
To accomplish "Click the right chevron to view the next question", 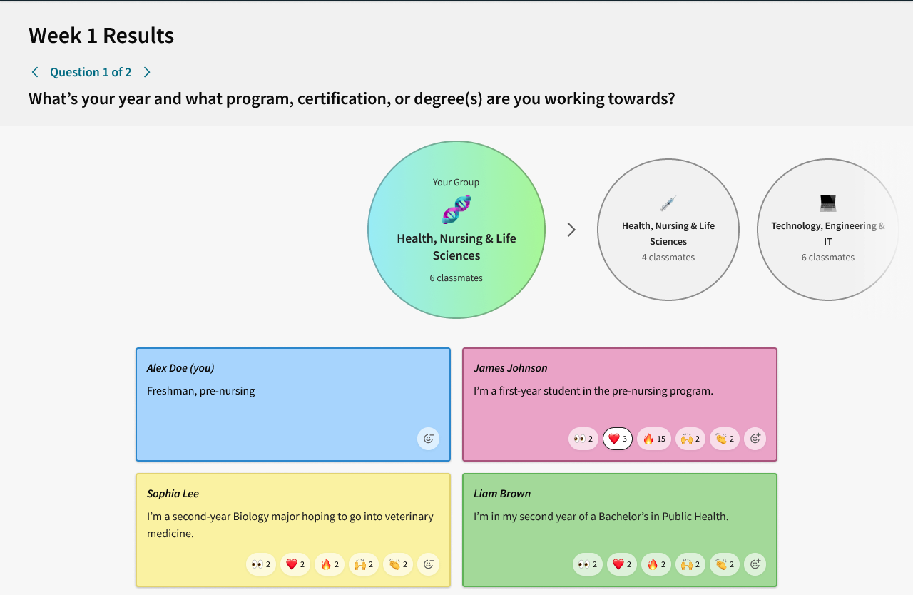I will (147, 71).
